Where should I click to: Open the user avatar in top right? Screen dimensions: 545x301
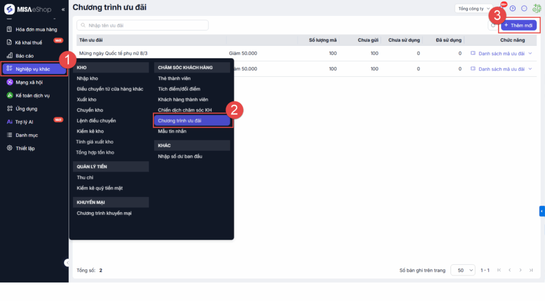click(536, 8)
